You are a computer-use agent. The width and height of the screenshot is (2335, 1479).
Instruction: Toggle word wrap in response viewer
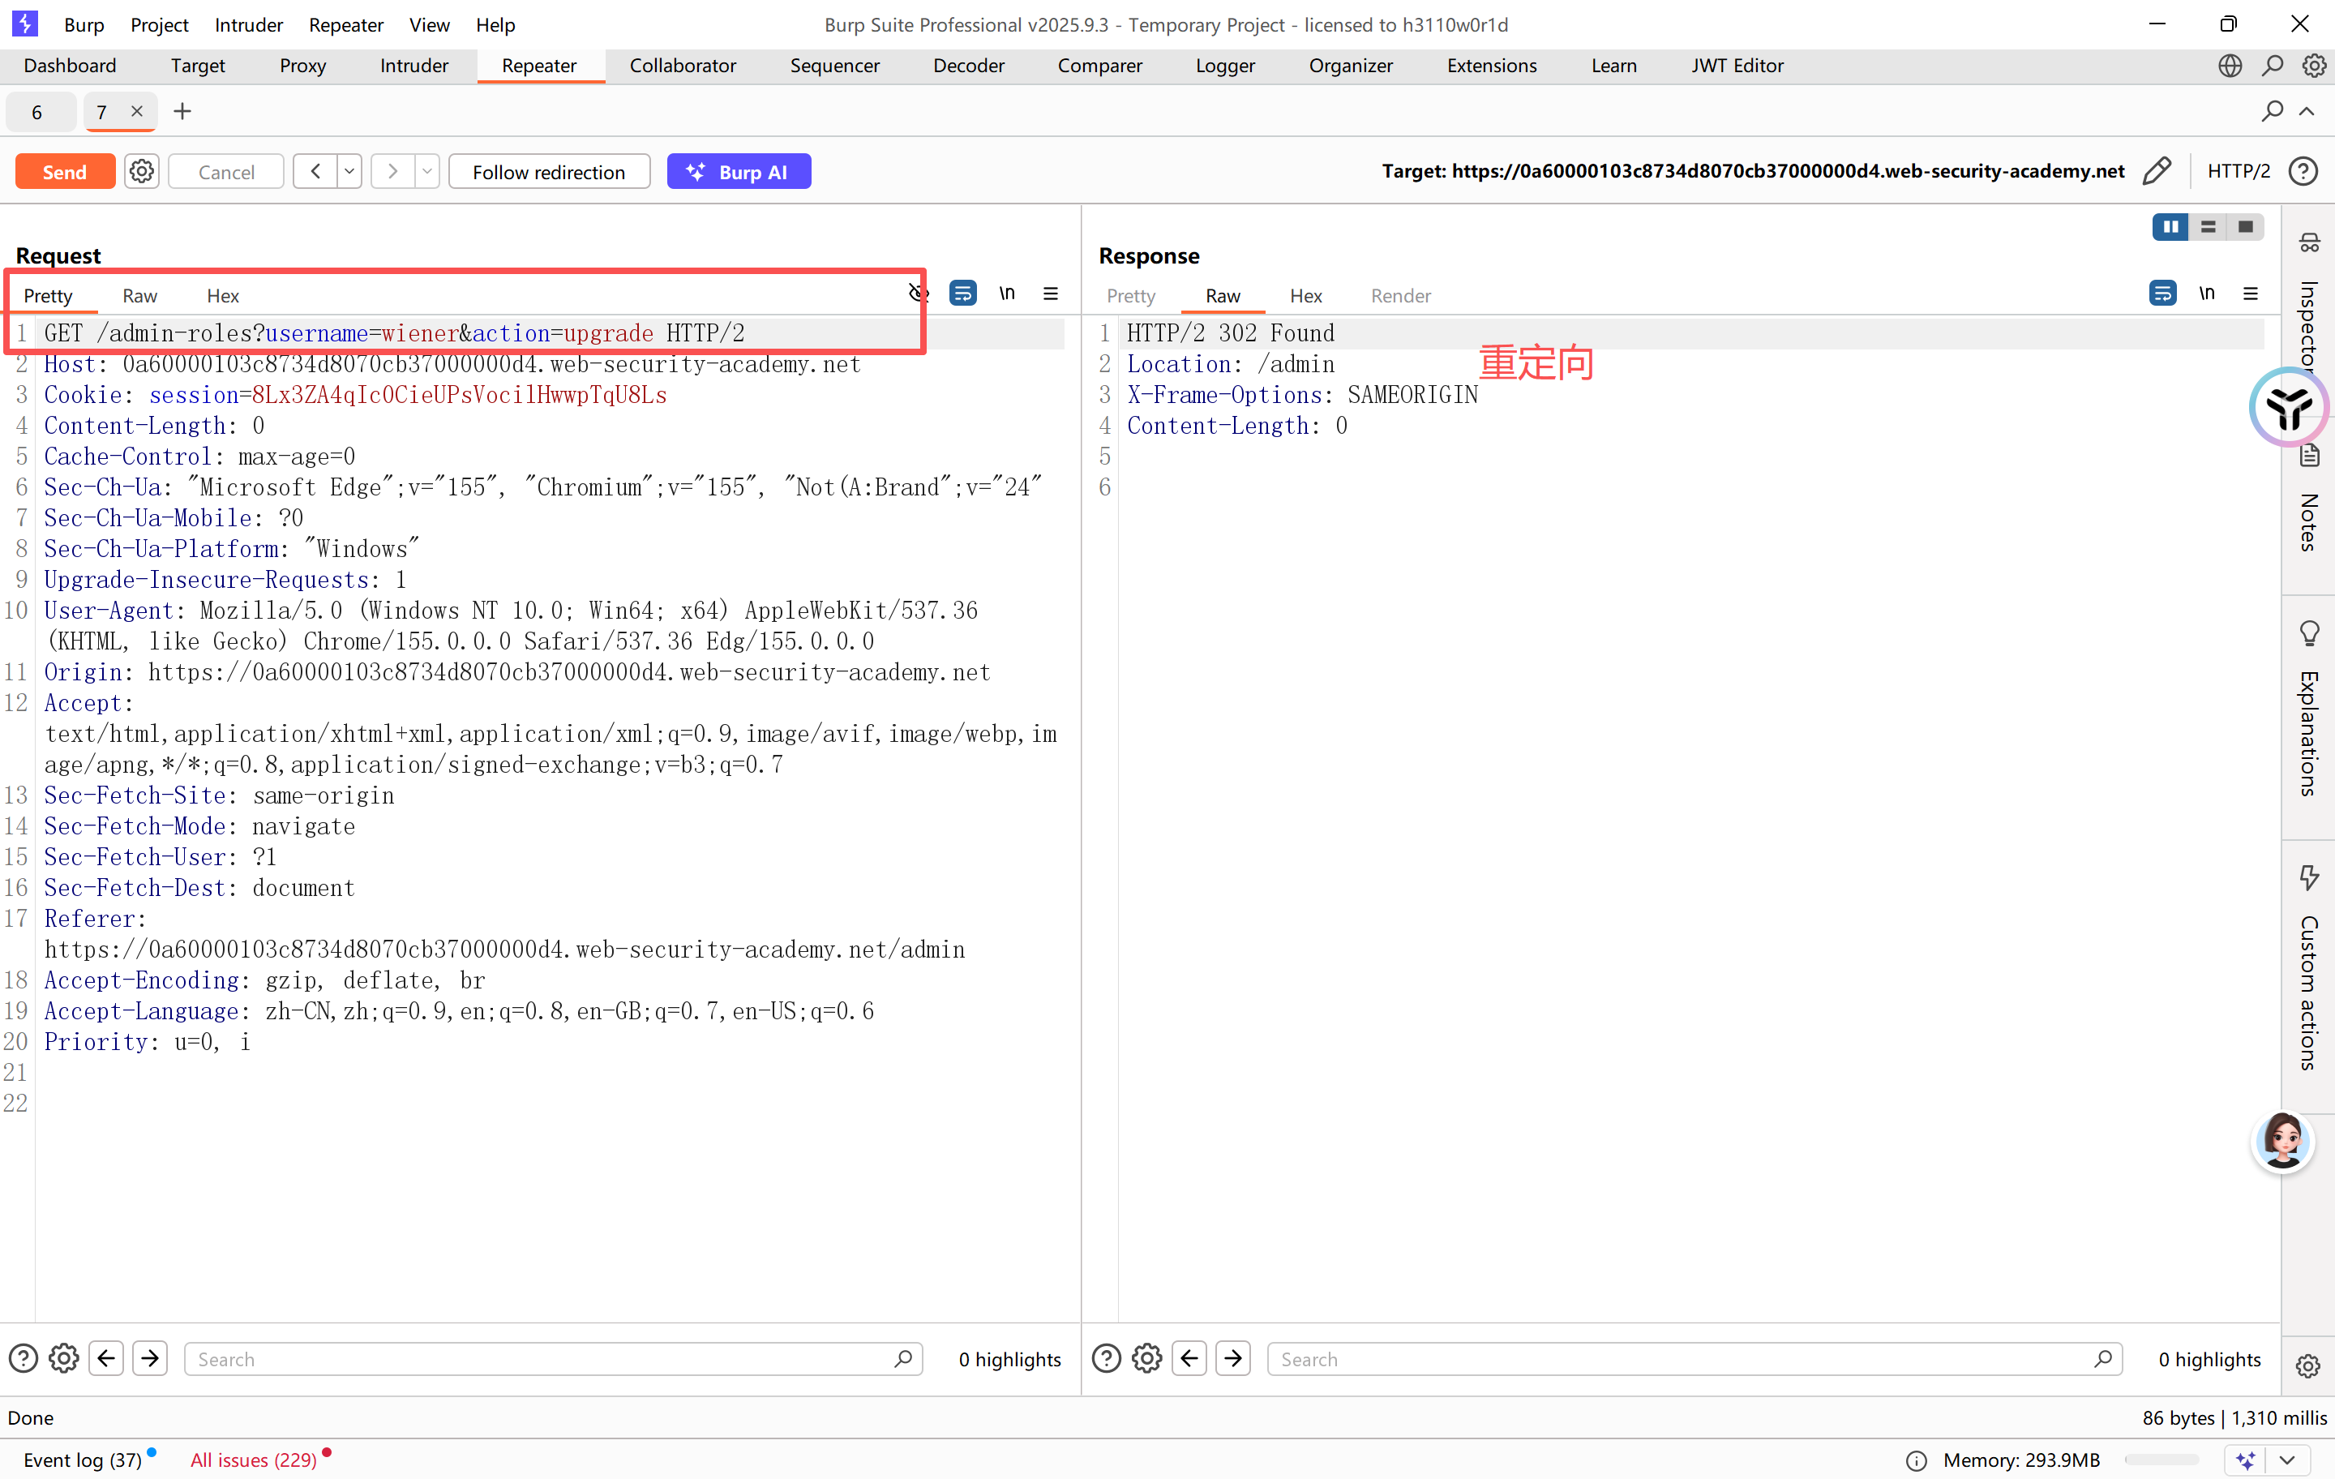click(2162, 293)
